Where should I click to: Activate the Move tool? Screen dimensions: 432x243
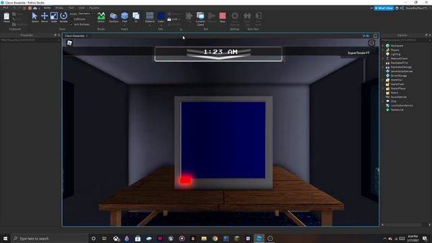tap(45, 17)
